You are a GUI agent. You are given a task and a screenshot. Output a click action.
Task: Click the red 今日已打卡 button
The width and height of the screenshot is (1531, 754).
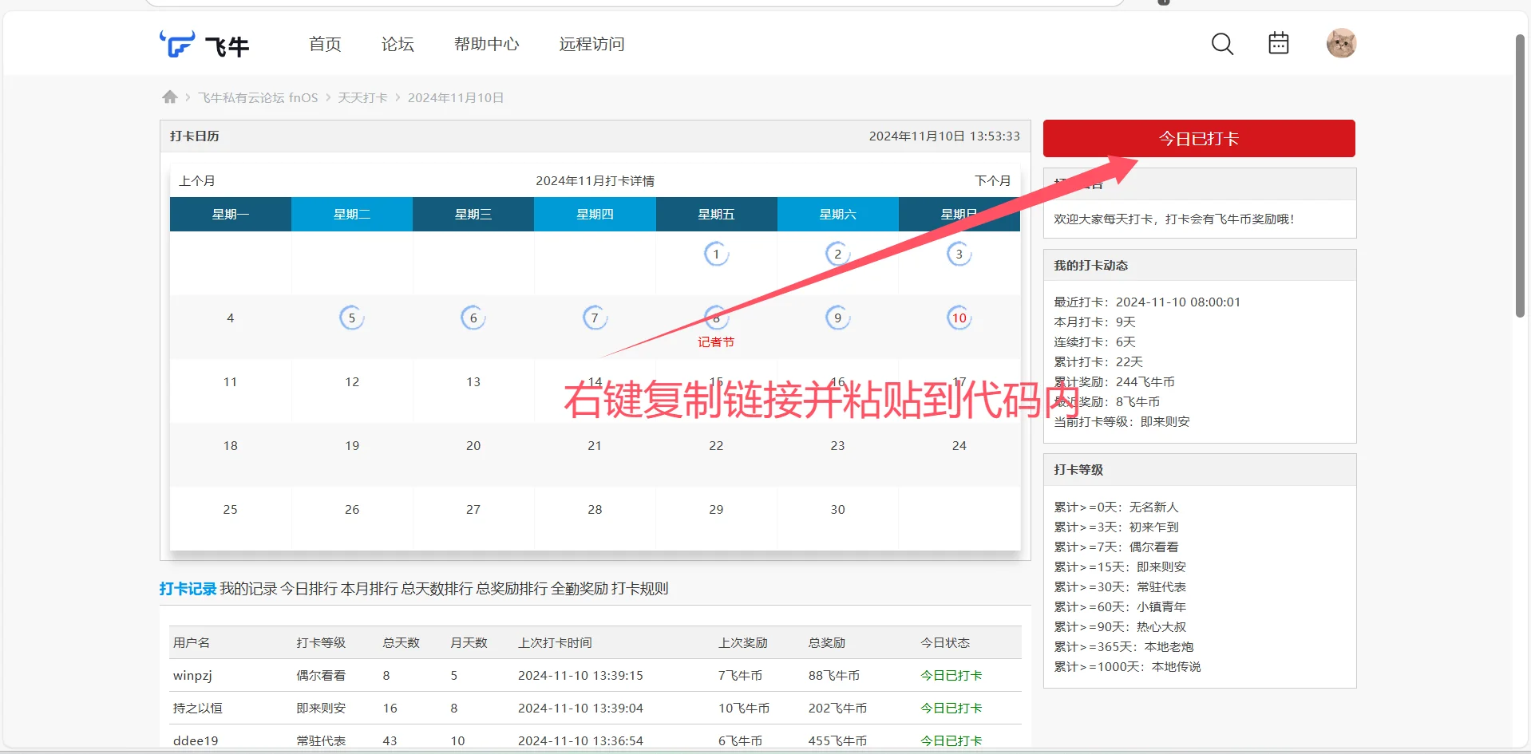pyautogui.click(x=1199, y=139)
